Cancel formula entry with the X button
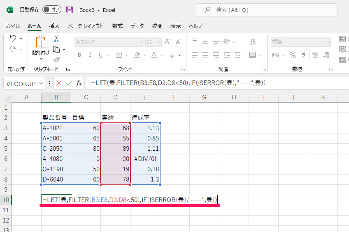This screenshot has width=349, height=232. click(x=59, y=83)
